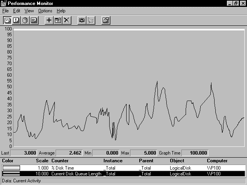Open the File menu

pos(5,11)
